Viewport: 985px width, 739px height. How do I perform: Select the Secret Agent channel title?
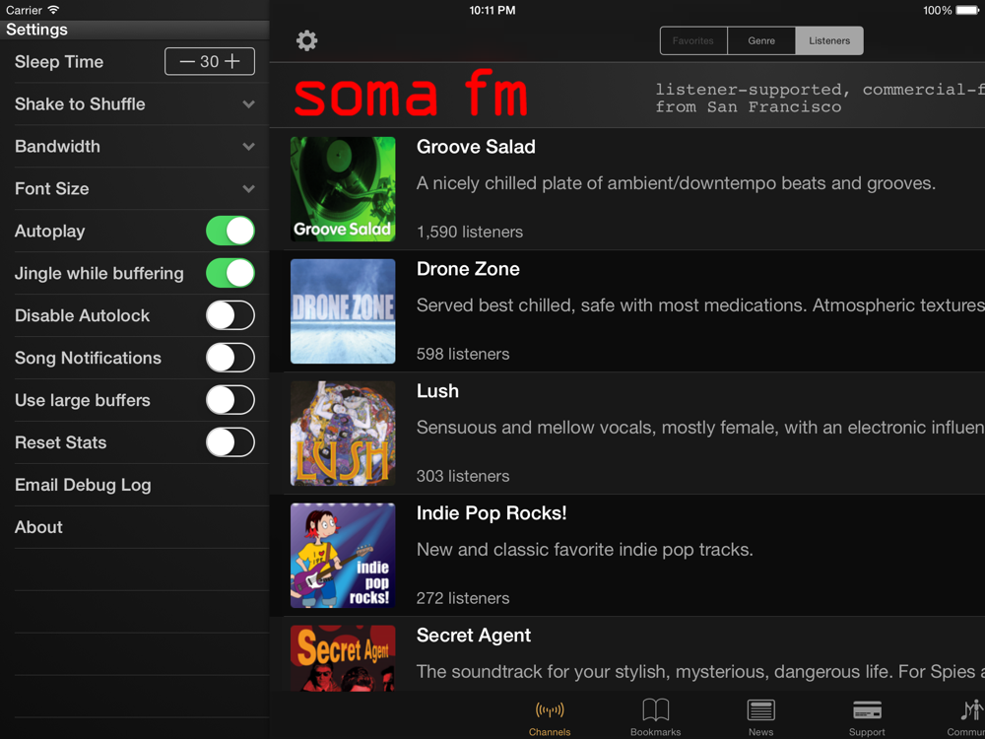(x=474, y=636)
